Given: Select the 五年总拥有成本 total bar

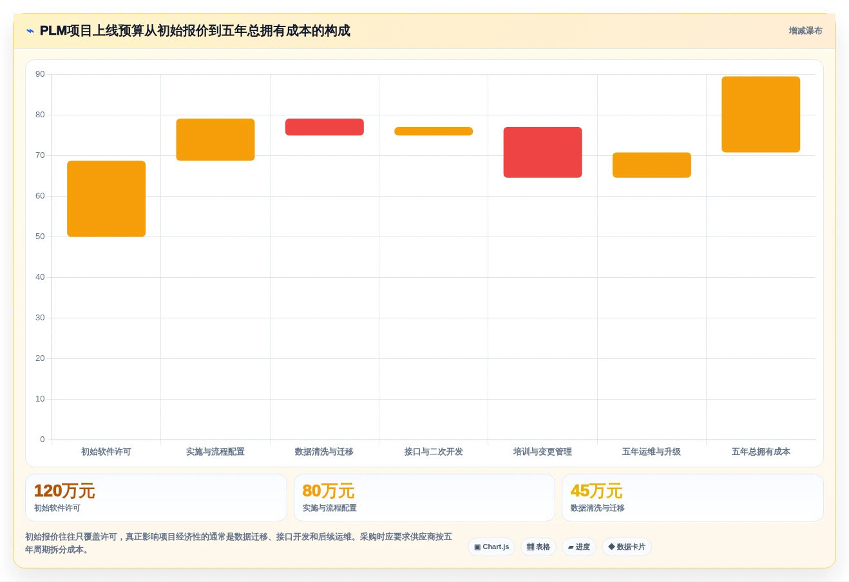Looking at the screenshot, I should click(x=761, y=114).
